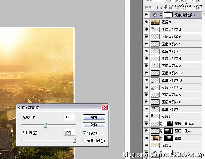Select layer name 图层 3 副本 12

(172, 73)
